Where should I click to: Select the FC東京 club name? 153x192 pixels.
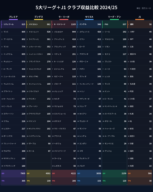click(133, 69)
